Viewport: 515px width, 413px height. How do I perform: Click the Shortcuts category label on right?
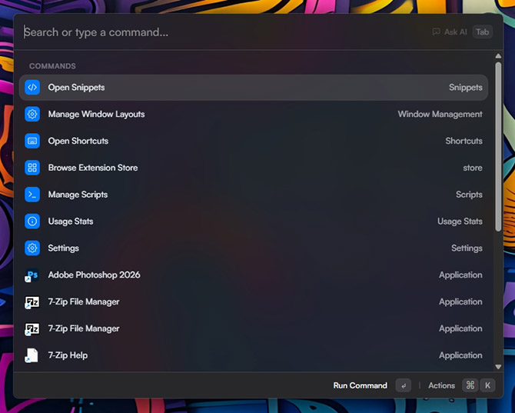[x=463, y=141]
